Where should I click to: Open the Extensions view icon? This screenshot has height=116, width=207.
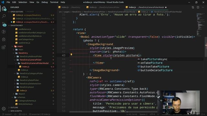4,47
